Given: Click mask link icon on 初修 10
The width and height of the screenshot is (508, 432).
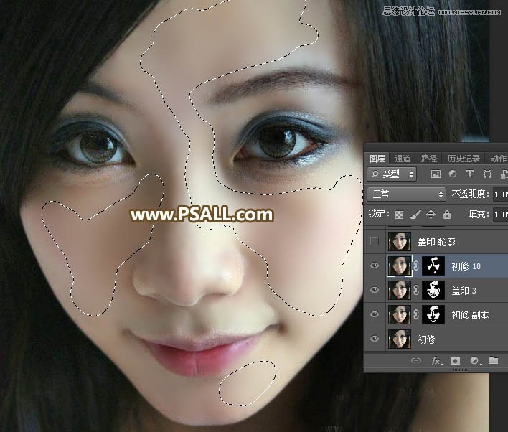Looking at the screenshot, I should point(416,266).
